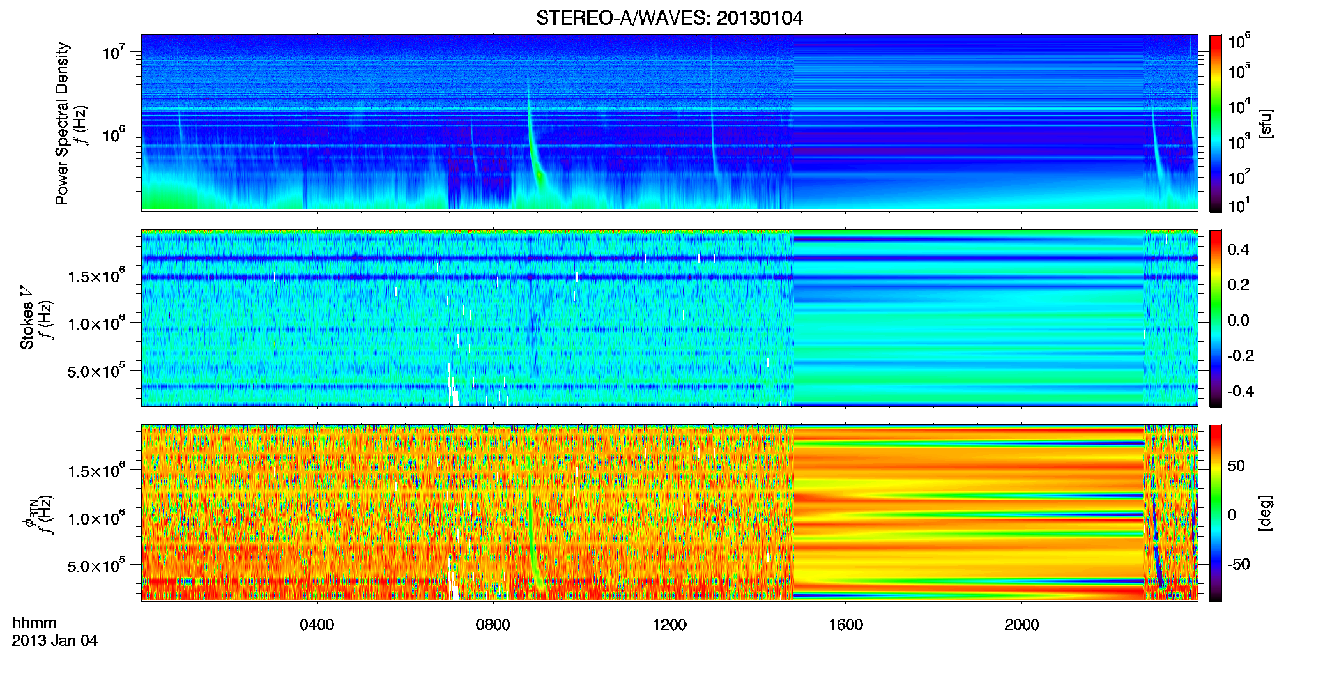The width and height of the screenshot is (1339, 690).
Task: Click the "0.0" Stokes V colorbar tick
Action: click(1238, 321)
